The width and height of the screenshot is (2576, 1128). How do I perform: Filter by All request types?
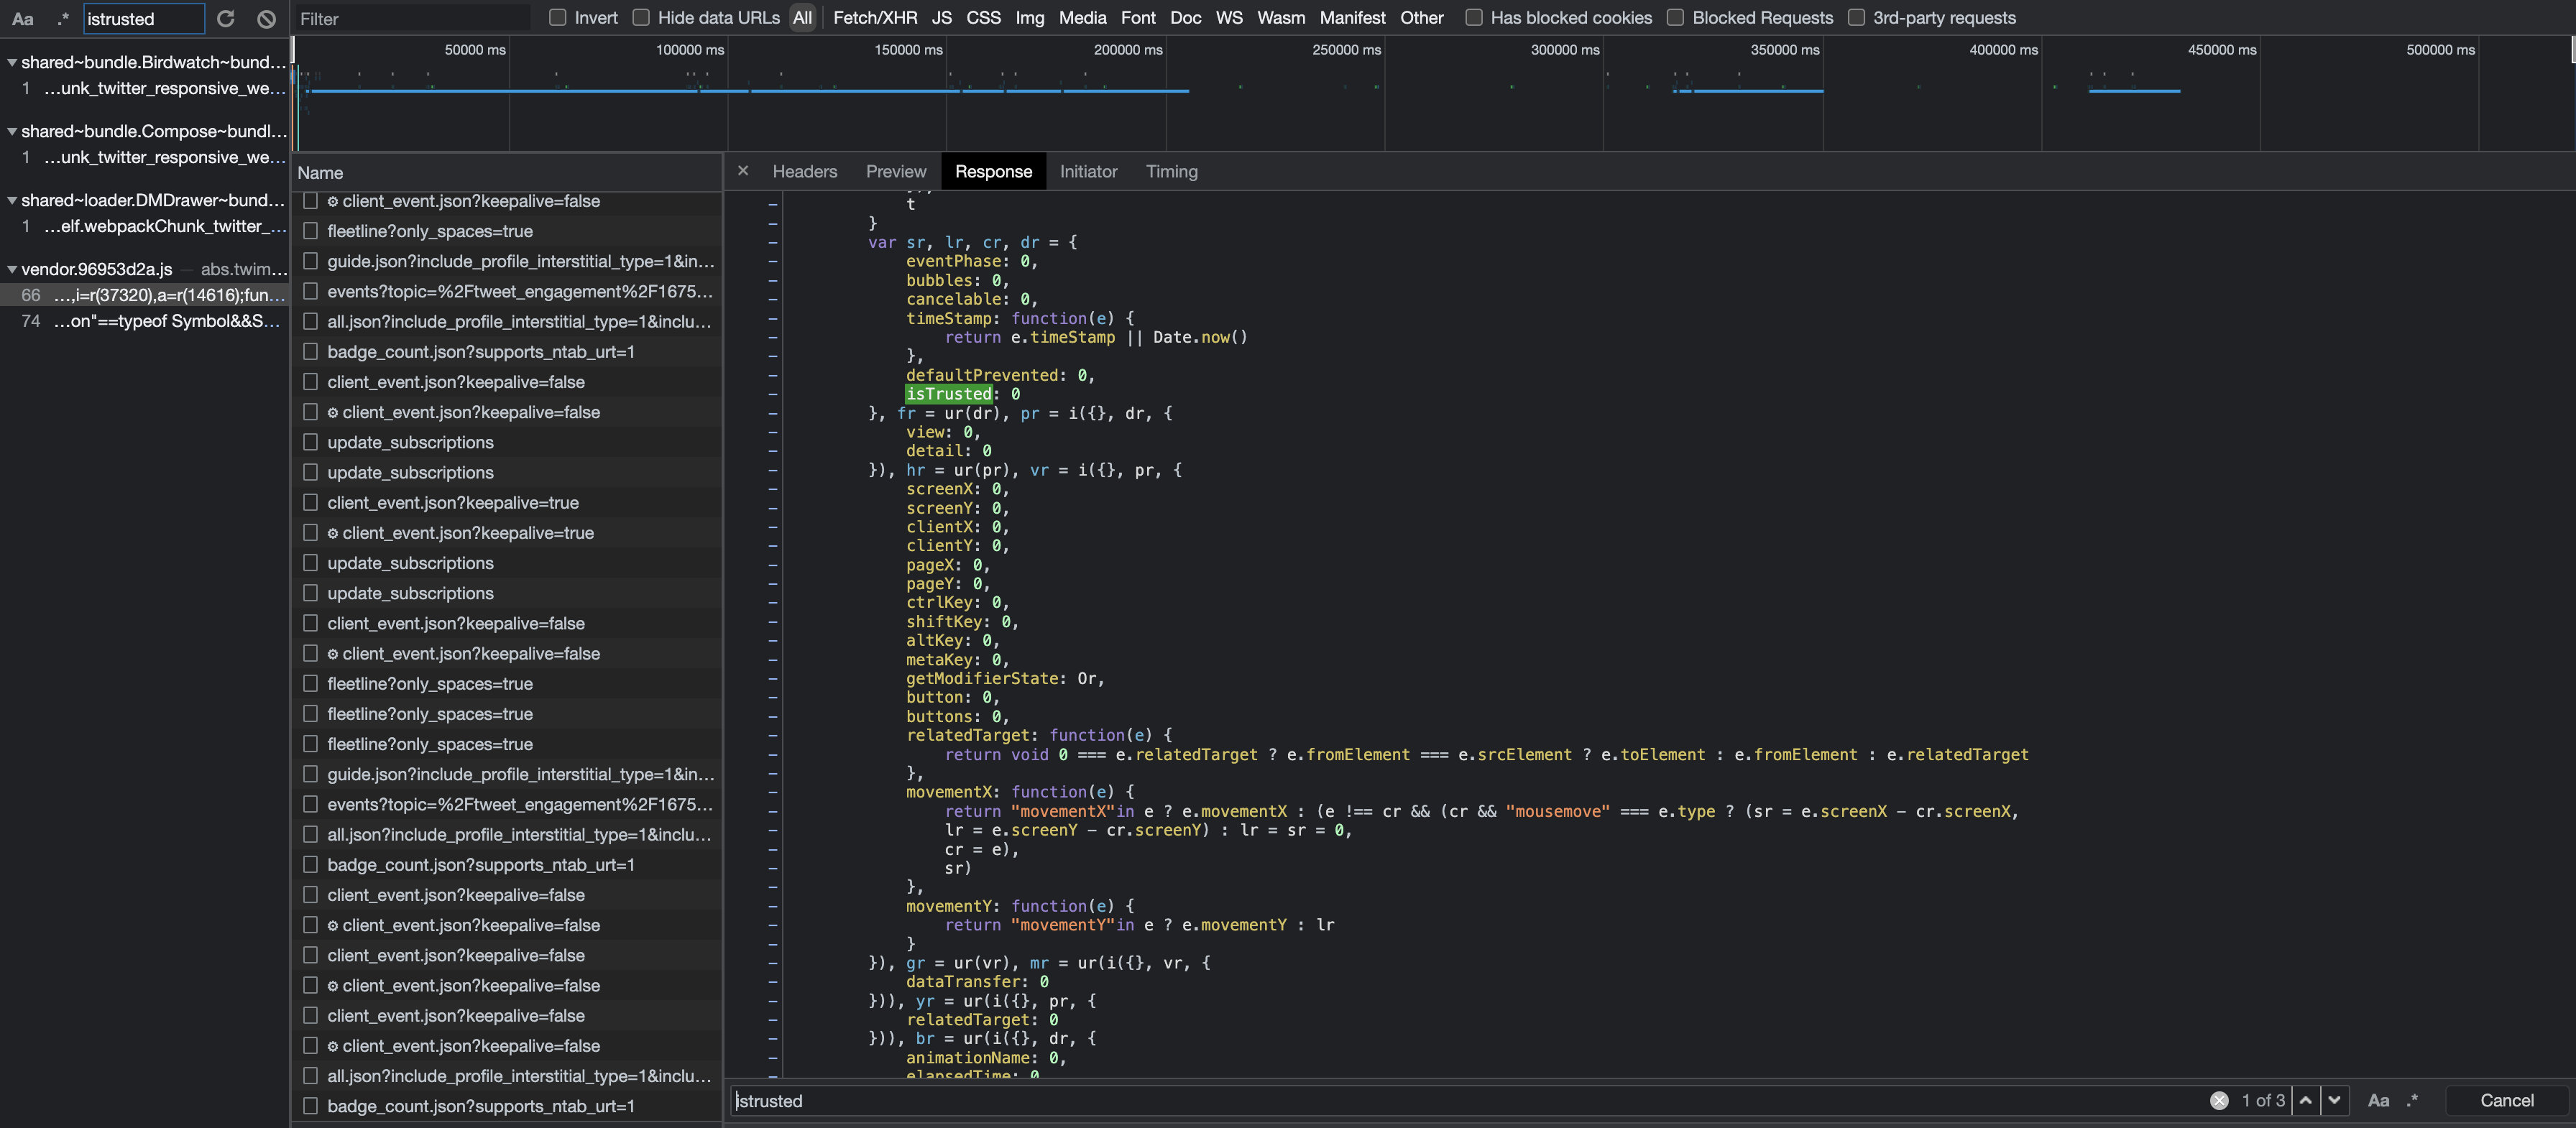pos(802,18)
